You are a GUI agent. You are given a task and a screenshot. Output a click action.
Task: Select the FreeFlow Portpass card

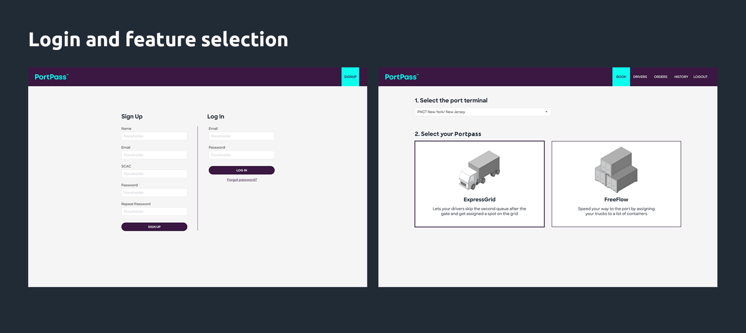[616, 184]
